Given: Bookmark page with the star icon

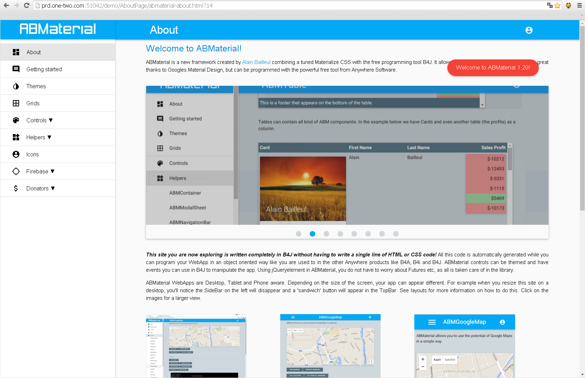Looking at the screenshot, I should (558, 5).
